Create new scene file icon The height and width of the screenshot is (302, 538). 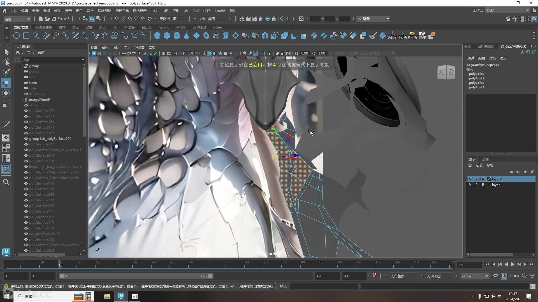41,19
